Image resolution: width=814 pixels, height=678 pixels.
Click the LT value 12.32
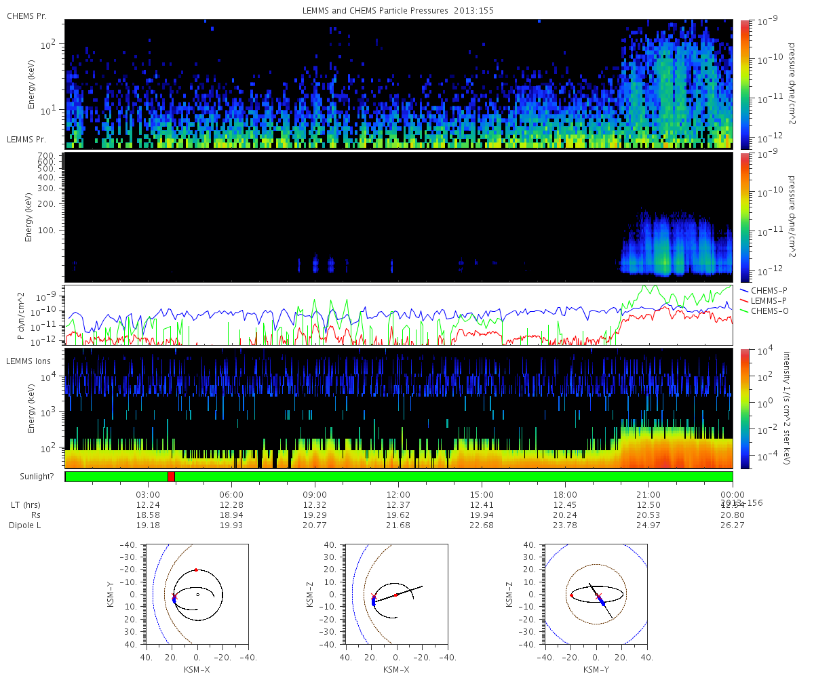pos(315,505)
